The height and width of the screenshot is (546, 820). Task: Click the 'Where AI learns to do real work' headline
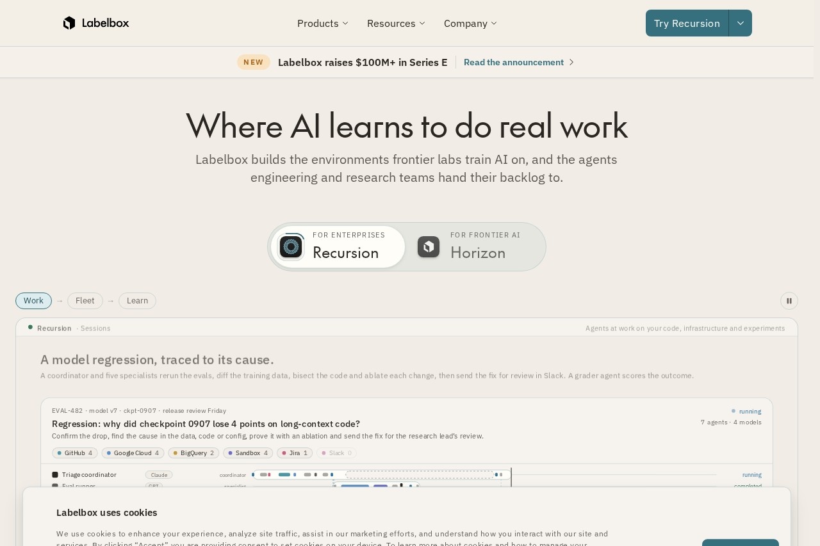pyautogui.click(x=407, y=125)
